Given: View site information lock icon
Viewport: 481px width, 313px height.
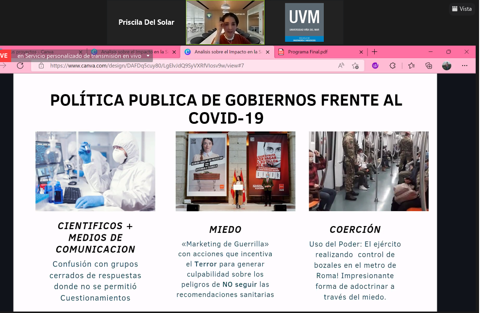Looking at the screenshot, I should pyautogui.click(x=41, y=66).
